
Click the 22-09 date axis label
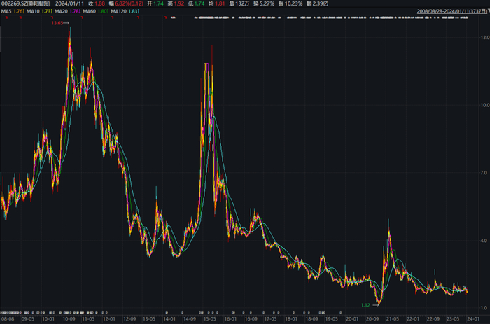(433, 319)
